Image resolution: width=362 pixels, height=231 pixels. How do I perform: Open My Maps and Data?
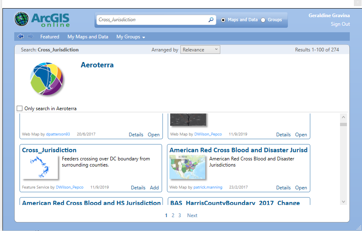tap(88, 37)
